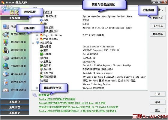Select the Intel 82945G chipset value

tap(90, 54)
